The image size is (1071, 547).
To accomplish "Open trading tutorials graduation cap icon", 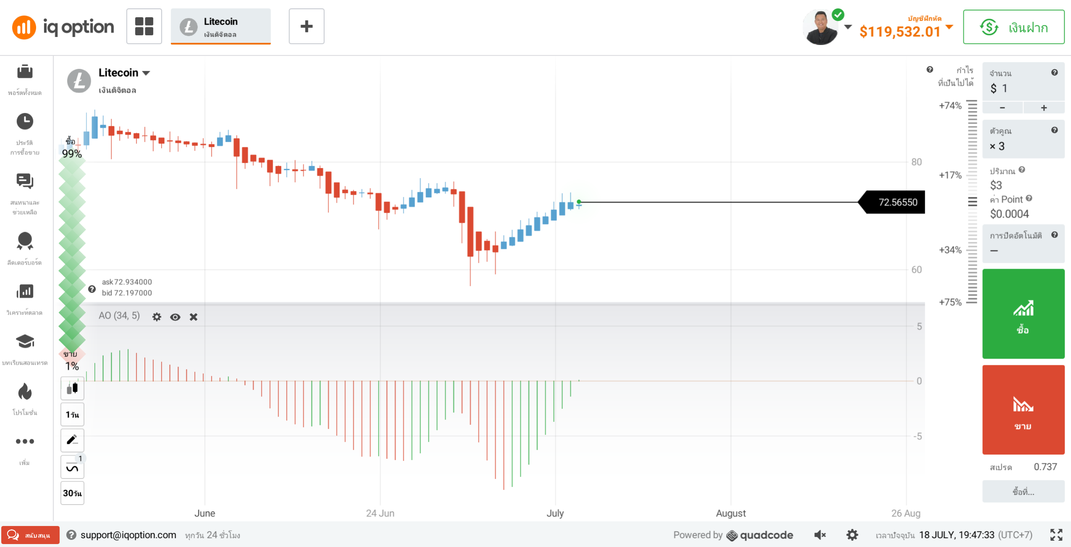I will point(25,341).
